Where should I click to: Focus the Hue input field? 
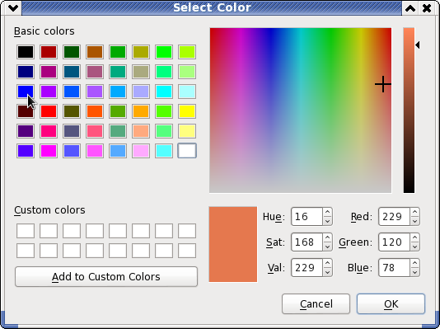point(307,216)
